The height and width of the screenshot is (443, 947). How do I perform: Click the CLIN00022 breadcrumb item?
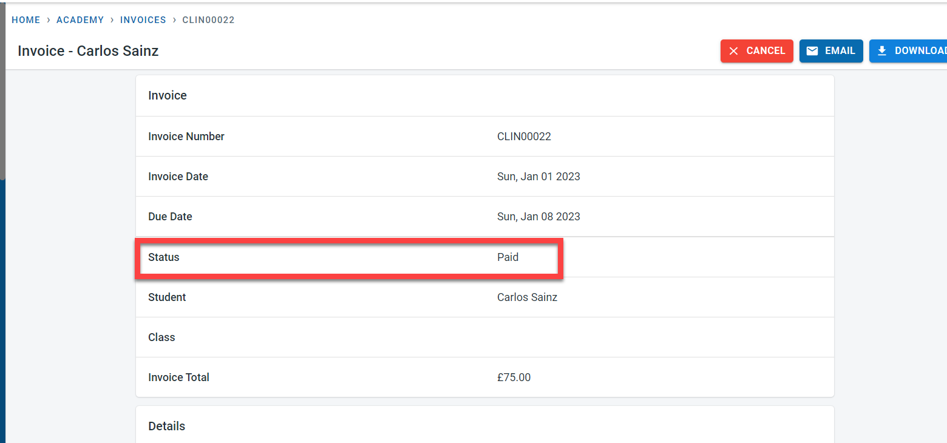pyautogui.click(x=208, y=20)
